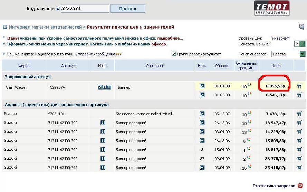307x192 pixels.
Task: Focus the Код запчасти input field
Action: click(85, 8)
